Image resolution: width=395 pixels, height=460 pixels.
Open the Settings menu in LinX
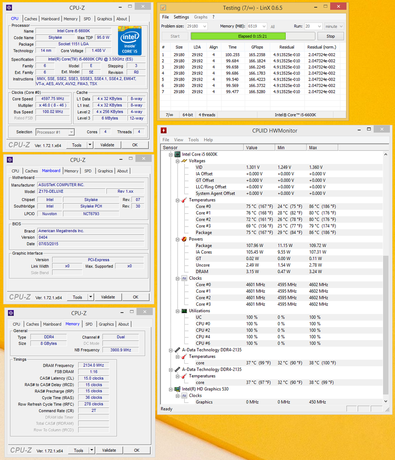click(x=181, y=17)
